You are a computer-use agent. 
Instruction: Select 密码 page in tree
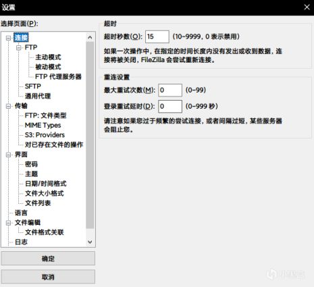31,164
